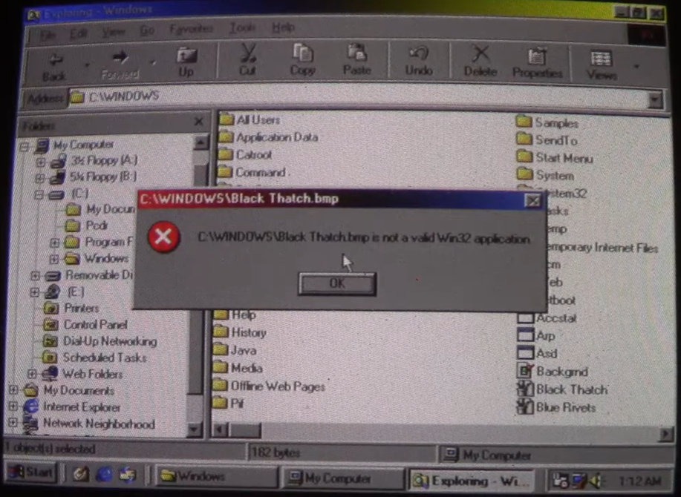Select Printers in the folder tree
Screen dimensions: 681x497
[x=81, y=309]
